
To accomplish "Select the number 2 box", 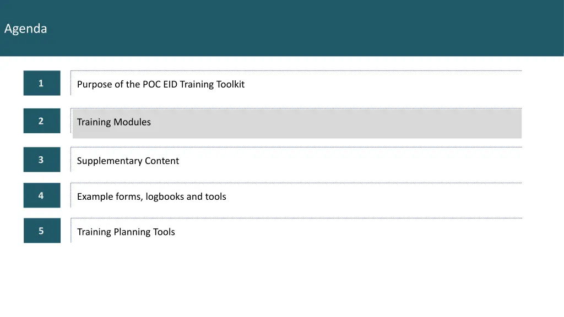I will tap(42, 121).
